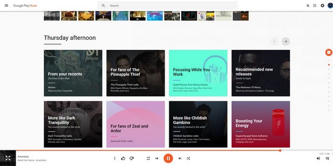
Task: Click the song title Amnesia
Action: tap(23, 157)
